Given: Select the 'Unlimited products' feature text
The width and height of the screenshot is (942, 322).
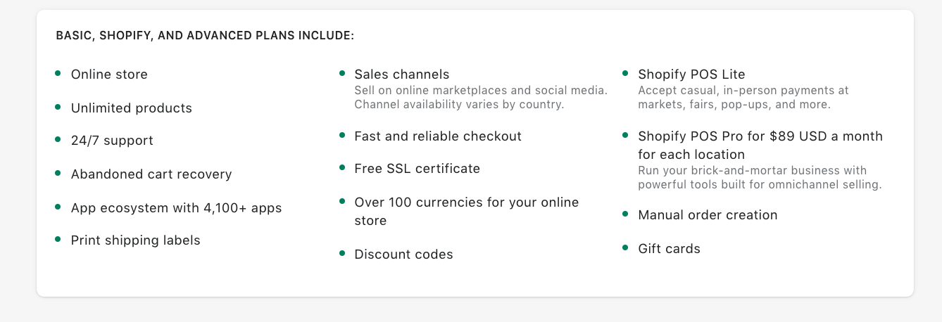Looking at the screenshot, I should (x=132, y=108).
